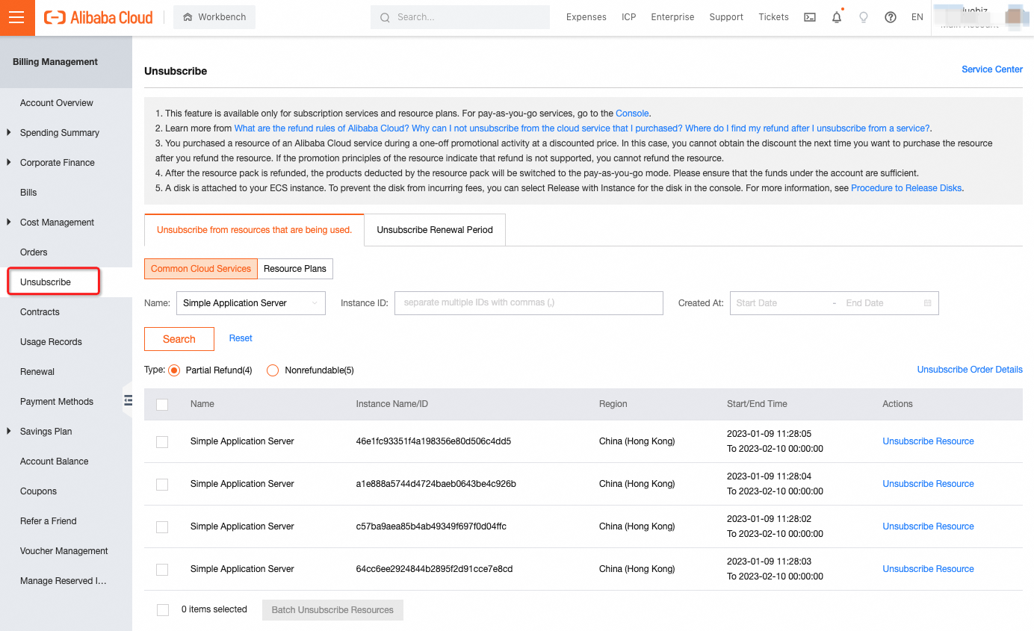Select the header row select-all checkbox
This screenshot has width=1034, height=631.
coord(162,405)
